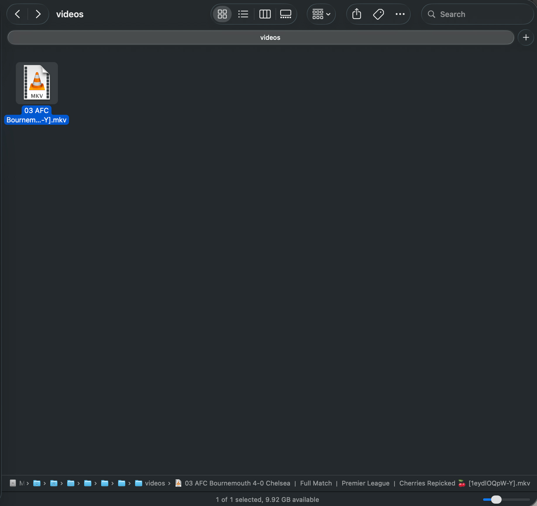Image resolution: width=537 pixels, height=506 pixels.
Task: Switch to gallery view
Action: point(285,14)
